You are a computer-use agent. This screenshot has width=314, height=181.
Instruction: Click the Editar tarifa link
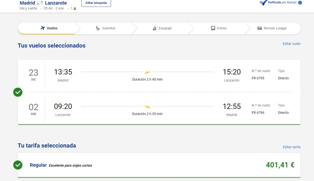click(291, 147)
